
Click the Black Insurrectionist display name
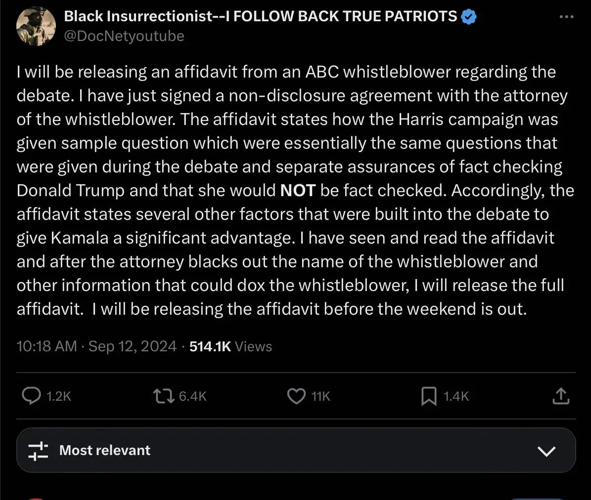pos(260,16)
